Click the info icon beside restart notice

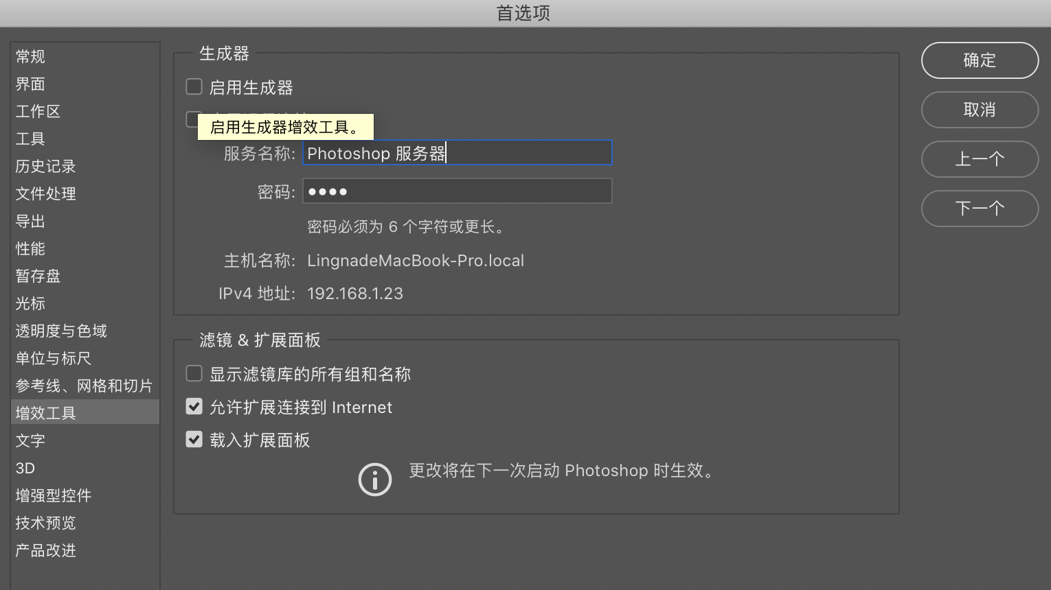374,480
